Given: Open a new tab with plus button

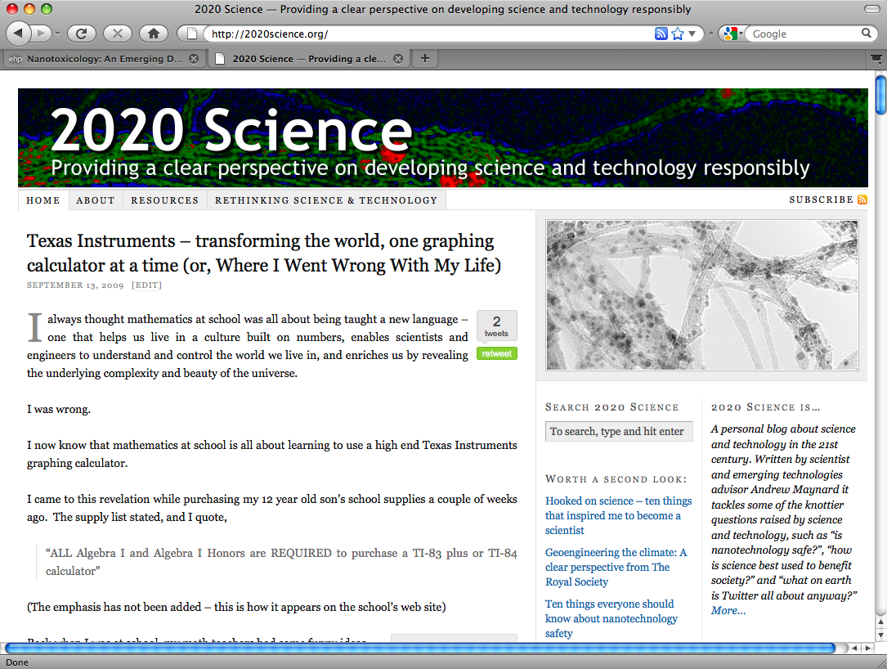Looking at the screenshot, I should point(425,58).
